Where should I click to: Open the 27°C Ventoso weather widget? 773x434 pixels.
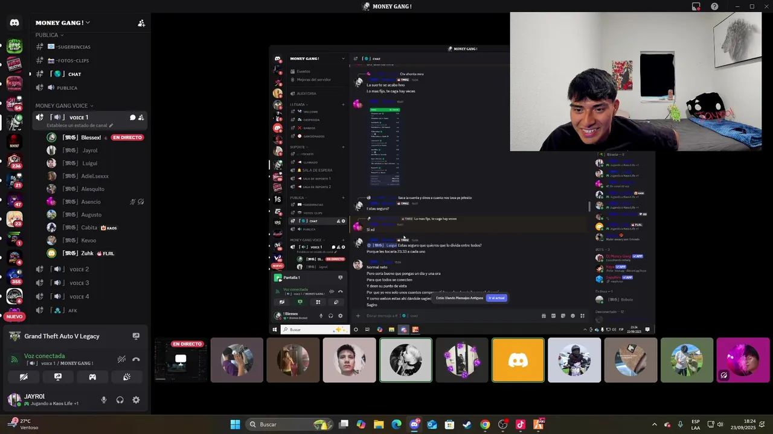click(24, 424)
